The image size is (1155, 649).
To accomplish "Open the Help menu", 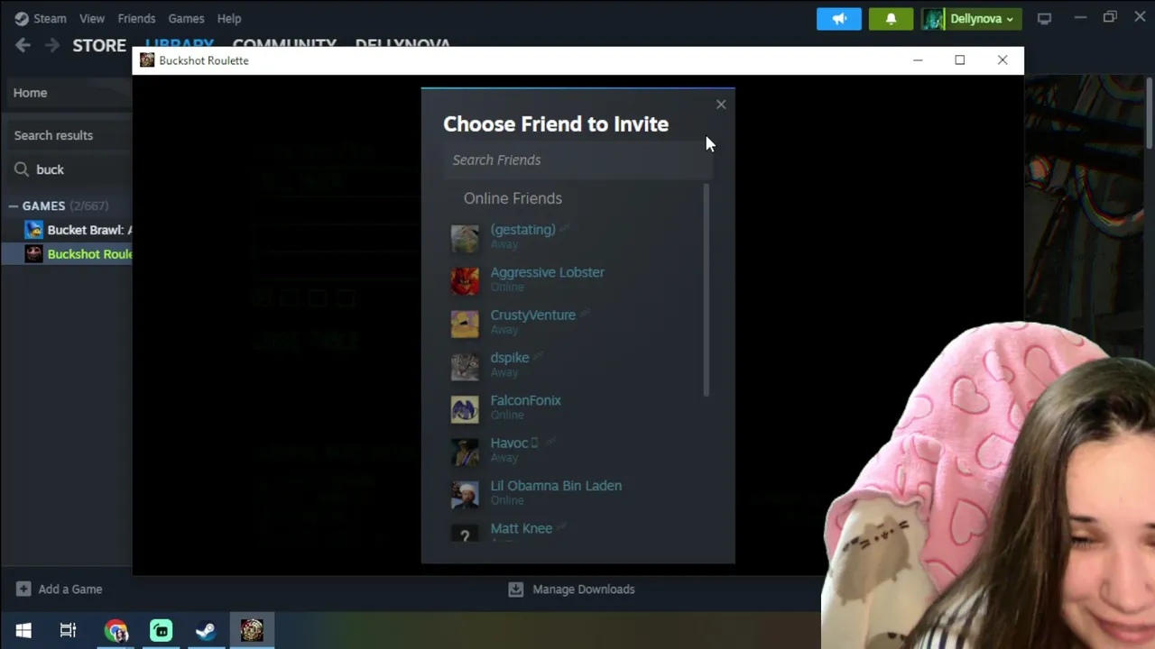I will (229, 18).
